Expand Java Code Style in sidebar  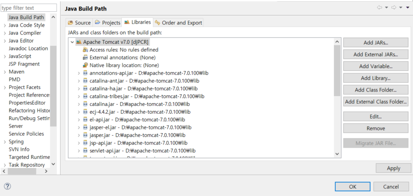click(5, 25)
